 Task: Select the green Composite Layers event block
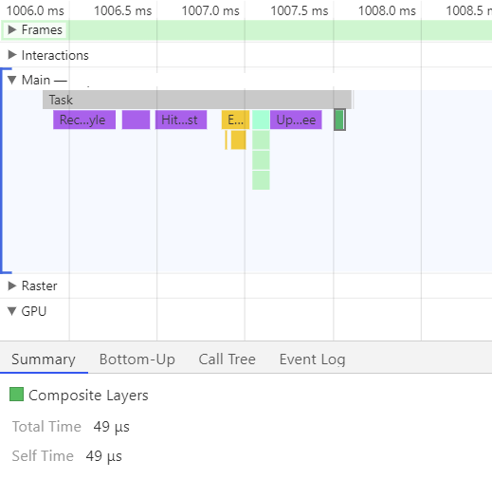[339, 120]
